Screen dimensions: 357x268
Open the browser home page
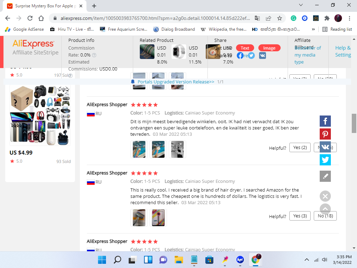point(41,18)
